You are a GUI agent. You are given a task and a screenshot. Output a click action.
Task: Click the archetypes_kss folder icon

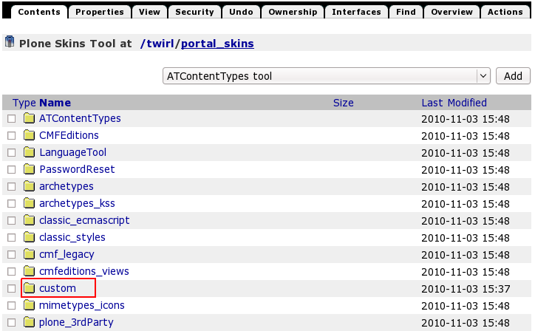[x=30, y=203]
